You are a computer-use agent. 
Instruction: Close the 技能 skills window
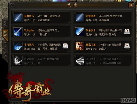click(131, 5)
